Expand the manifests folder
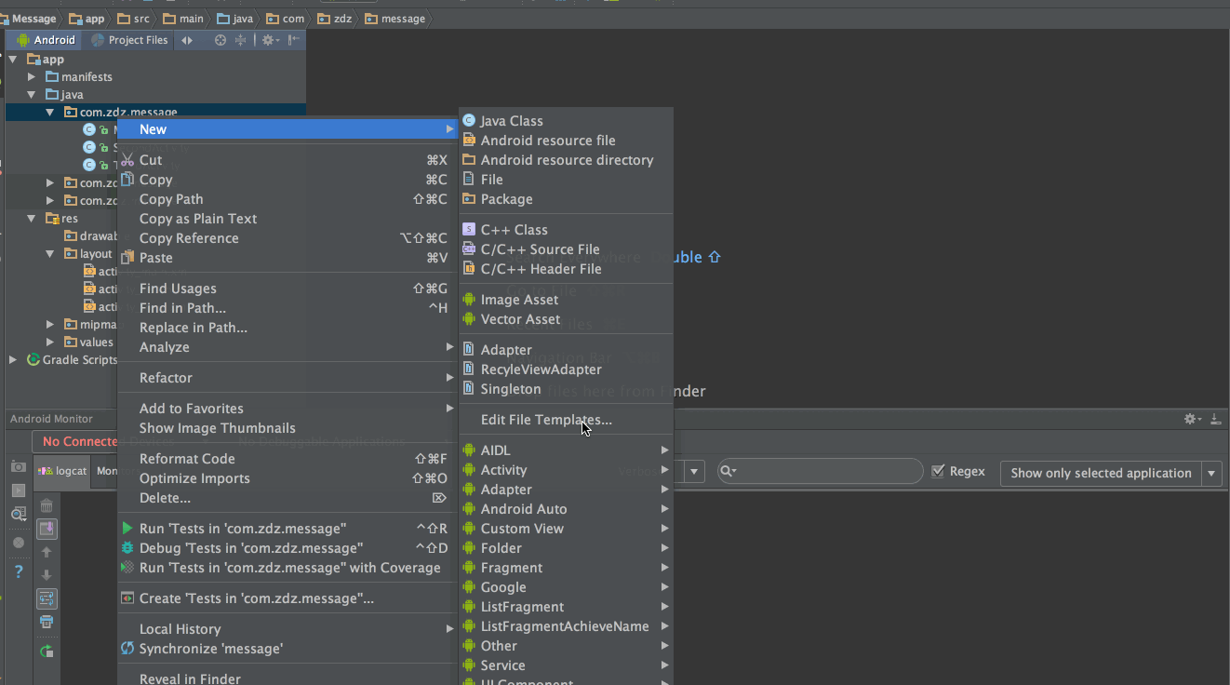This screenshot has height=685, width=1230. click(x=32, y=77)
